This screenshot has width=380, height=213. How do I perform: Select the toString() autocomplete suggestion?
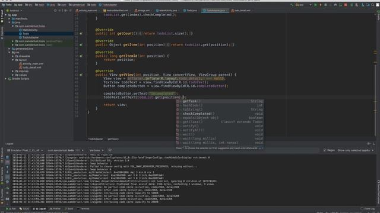click(220, 109)
